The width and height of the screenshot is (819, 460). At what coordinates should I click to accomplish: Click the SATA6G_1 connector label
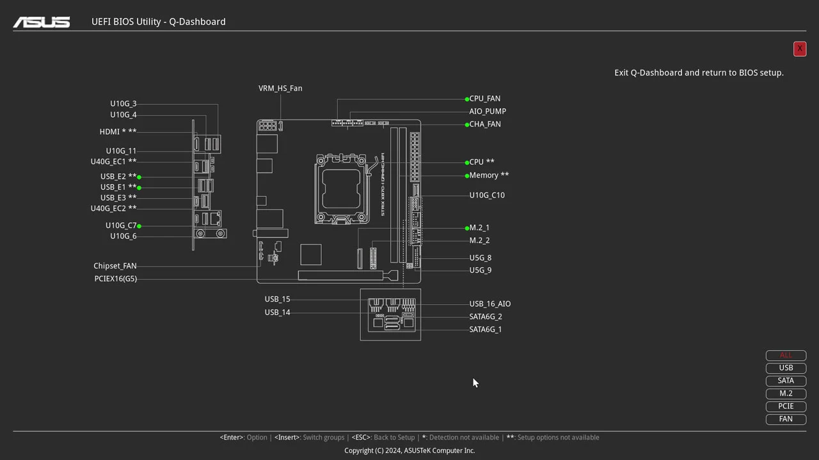(x=485, y=329)
